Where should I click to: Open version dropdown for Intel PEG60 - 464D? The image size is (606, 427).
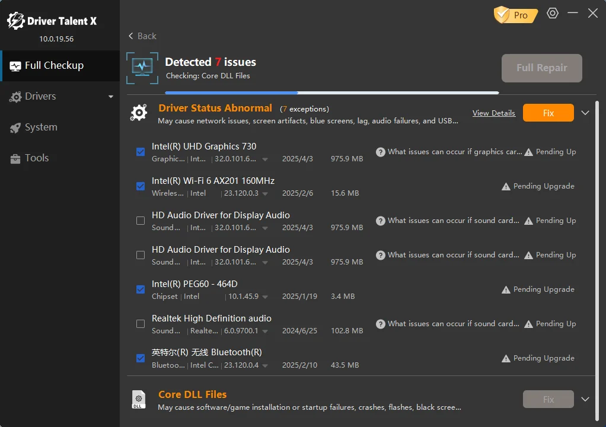265,297
